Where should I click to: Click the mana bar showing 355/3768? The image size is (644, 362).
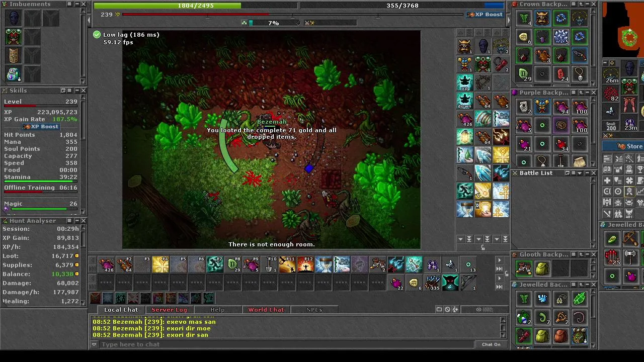pyautogui.click(x=403, y=6)
